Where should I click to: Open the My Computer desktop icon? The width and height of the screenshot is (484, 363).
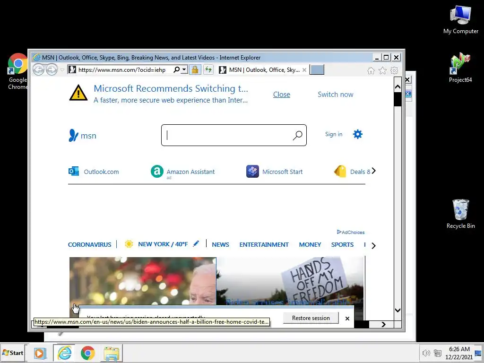click(x=460, y=20)
